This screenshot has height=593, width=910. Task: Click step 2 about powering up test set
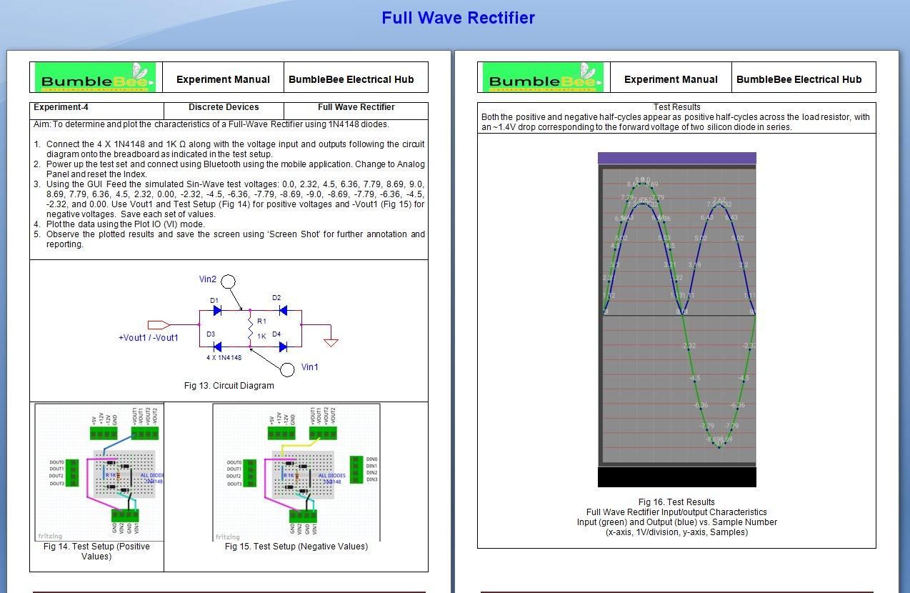(x=229, y=169)
